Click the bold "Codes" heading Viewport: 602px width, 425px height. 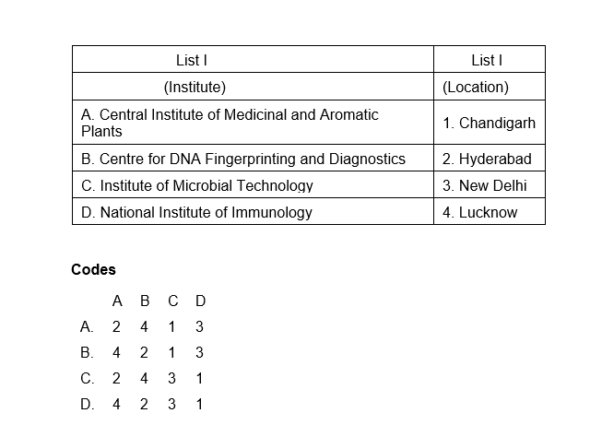(93, 270)
